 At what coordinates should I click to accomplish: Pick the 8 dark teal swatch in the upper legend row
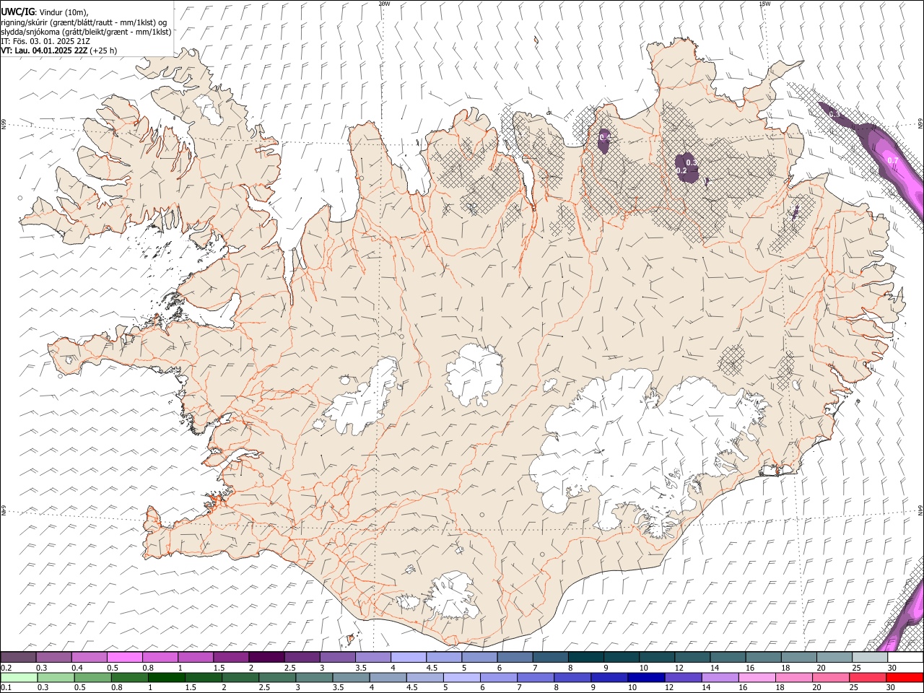586,658
